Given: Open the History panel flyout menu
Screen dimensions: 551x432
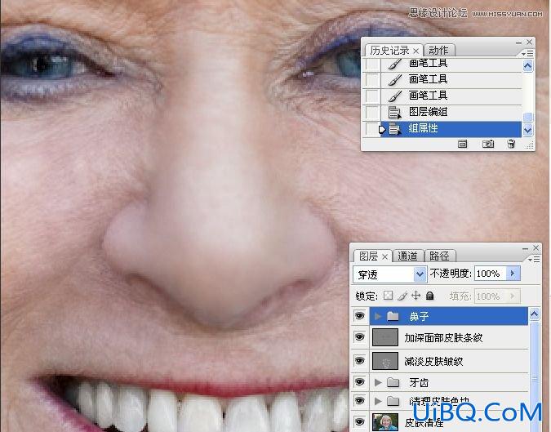Looking at the screenshot, I should click(528, 53).
